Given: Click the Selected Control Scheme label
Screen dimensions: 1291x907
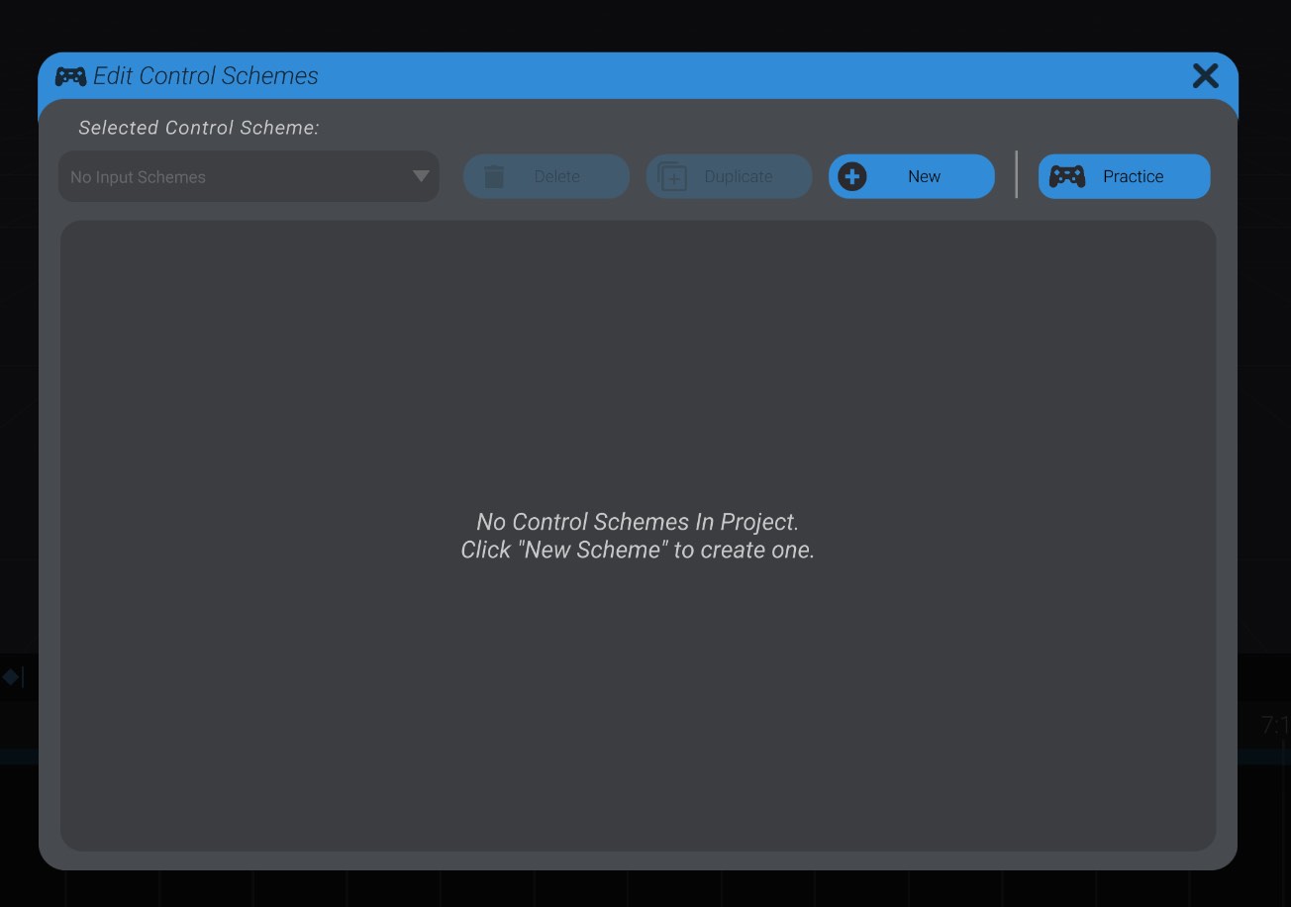Looking at the screenshot, I should click(x=198, y=128).
